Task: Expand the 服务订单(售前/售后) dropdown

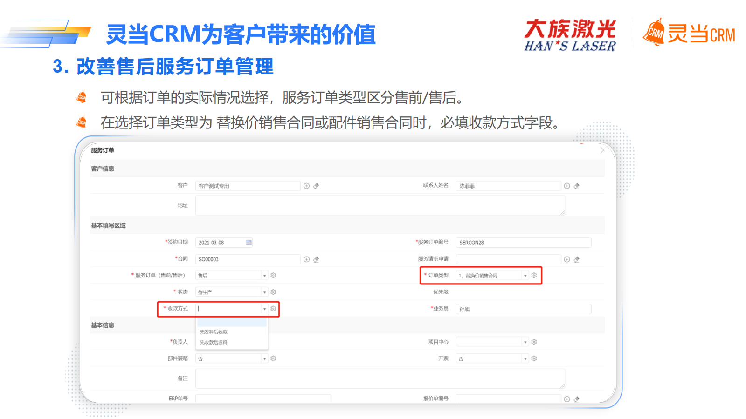Action: pyautogui.click(x=264, y=276)
